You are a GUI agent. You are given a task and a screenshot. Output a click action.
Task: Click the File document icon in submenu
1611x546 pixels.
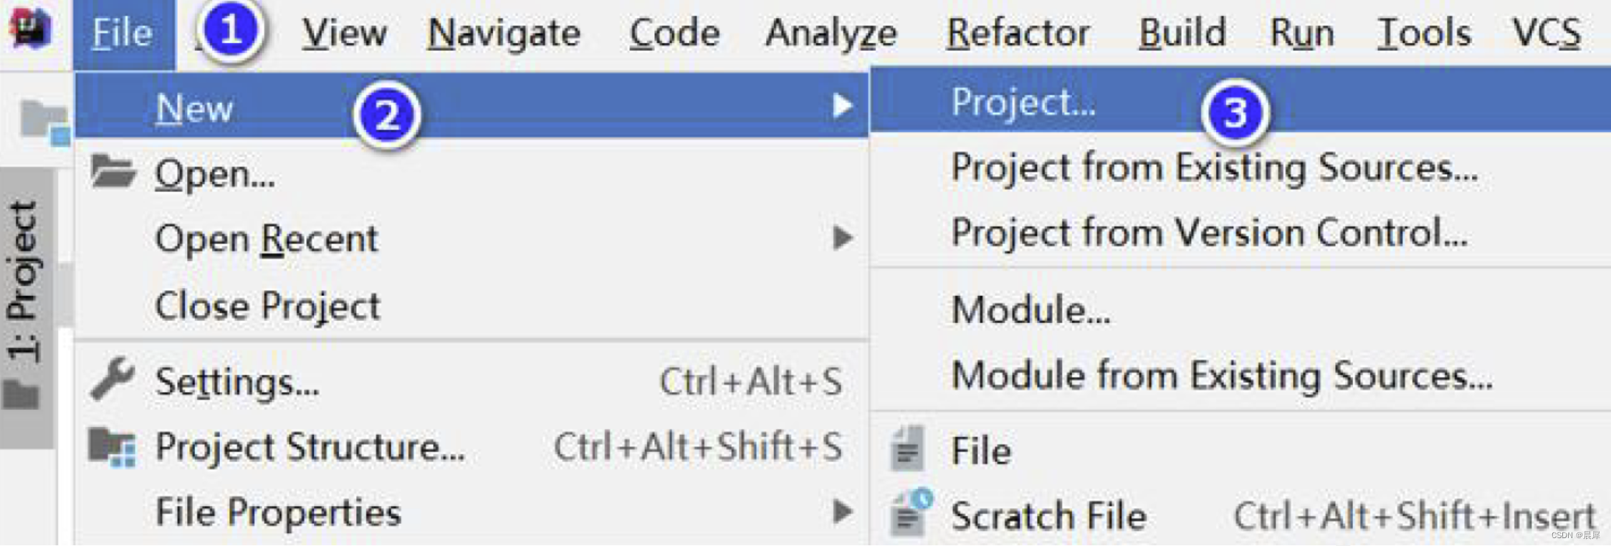coord(907,449)
